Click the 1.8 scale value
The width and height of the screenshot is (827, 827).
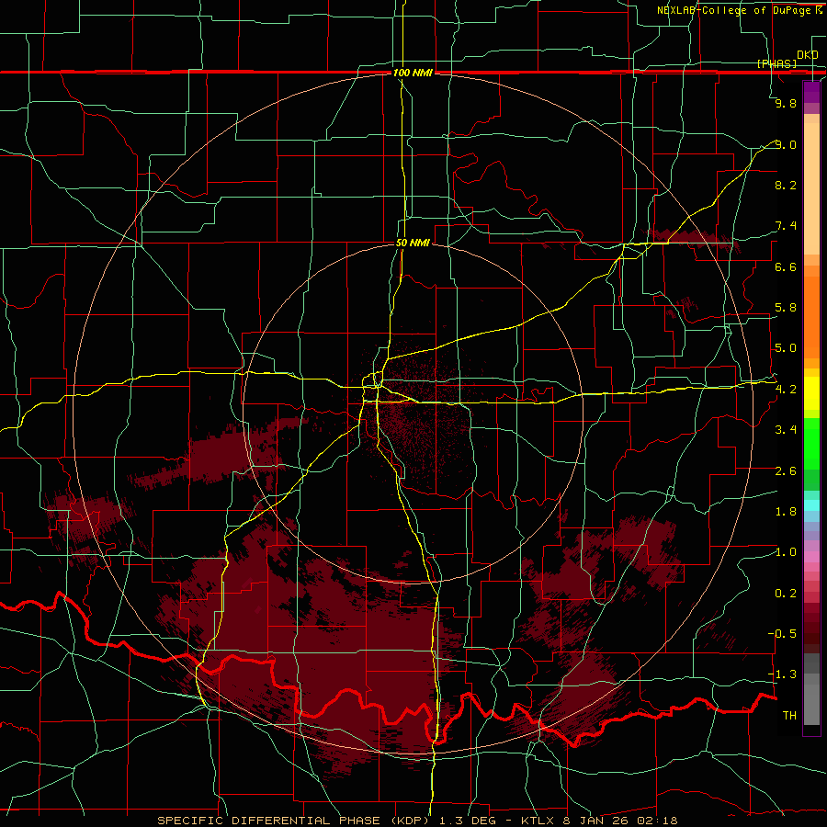(x=786, y=512)
